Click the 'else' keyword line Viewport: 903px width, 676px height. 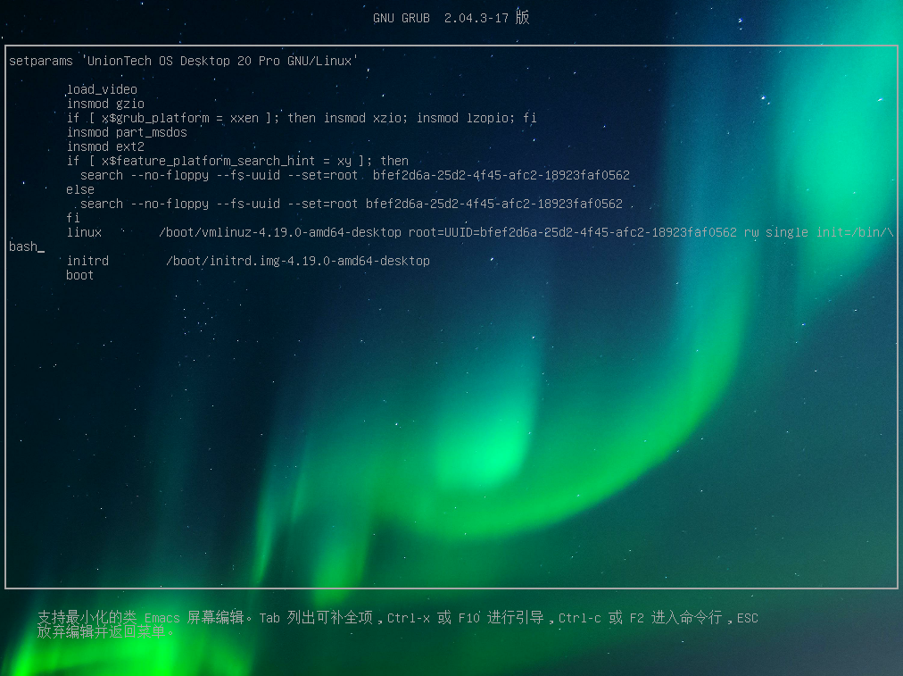click(x=80, y=189)
